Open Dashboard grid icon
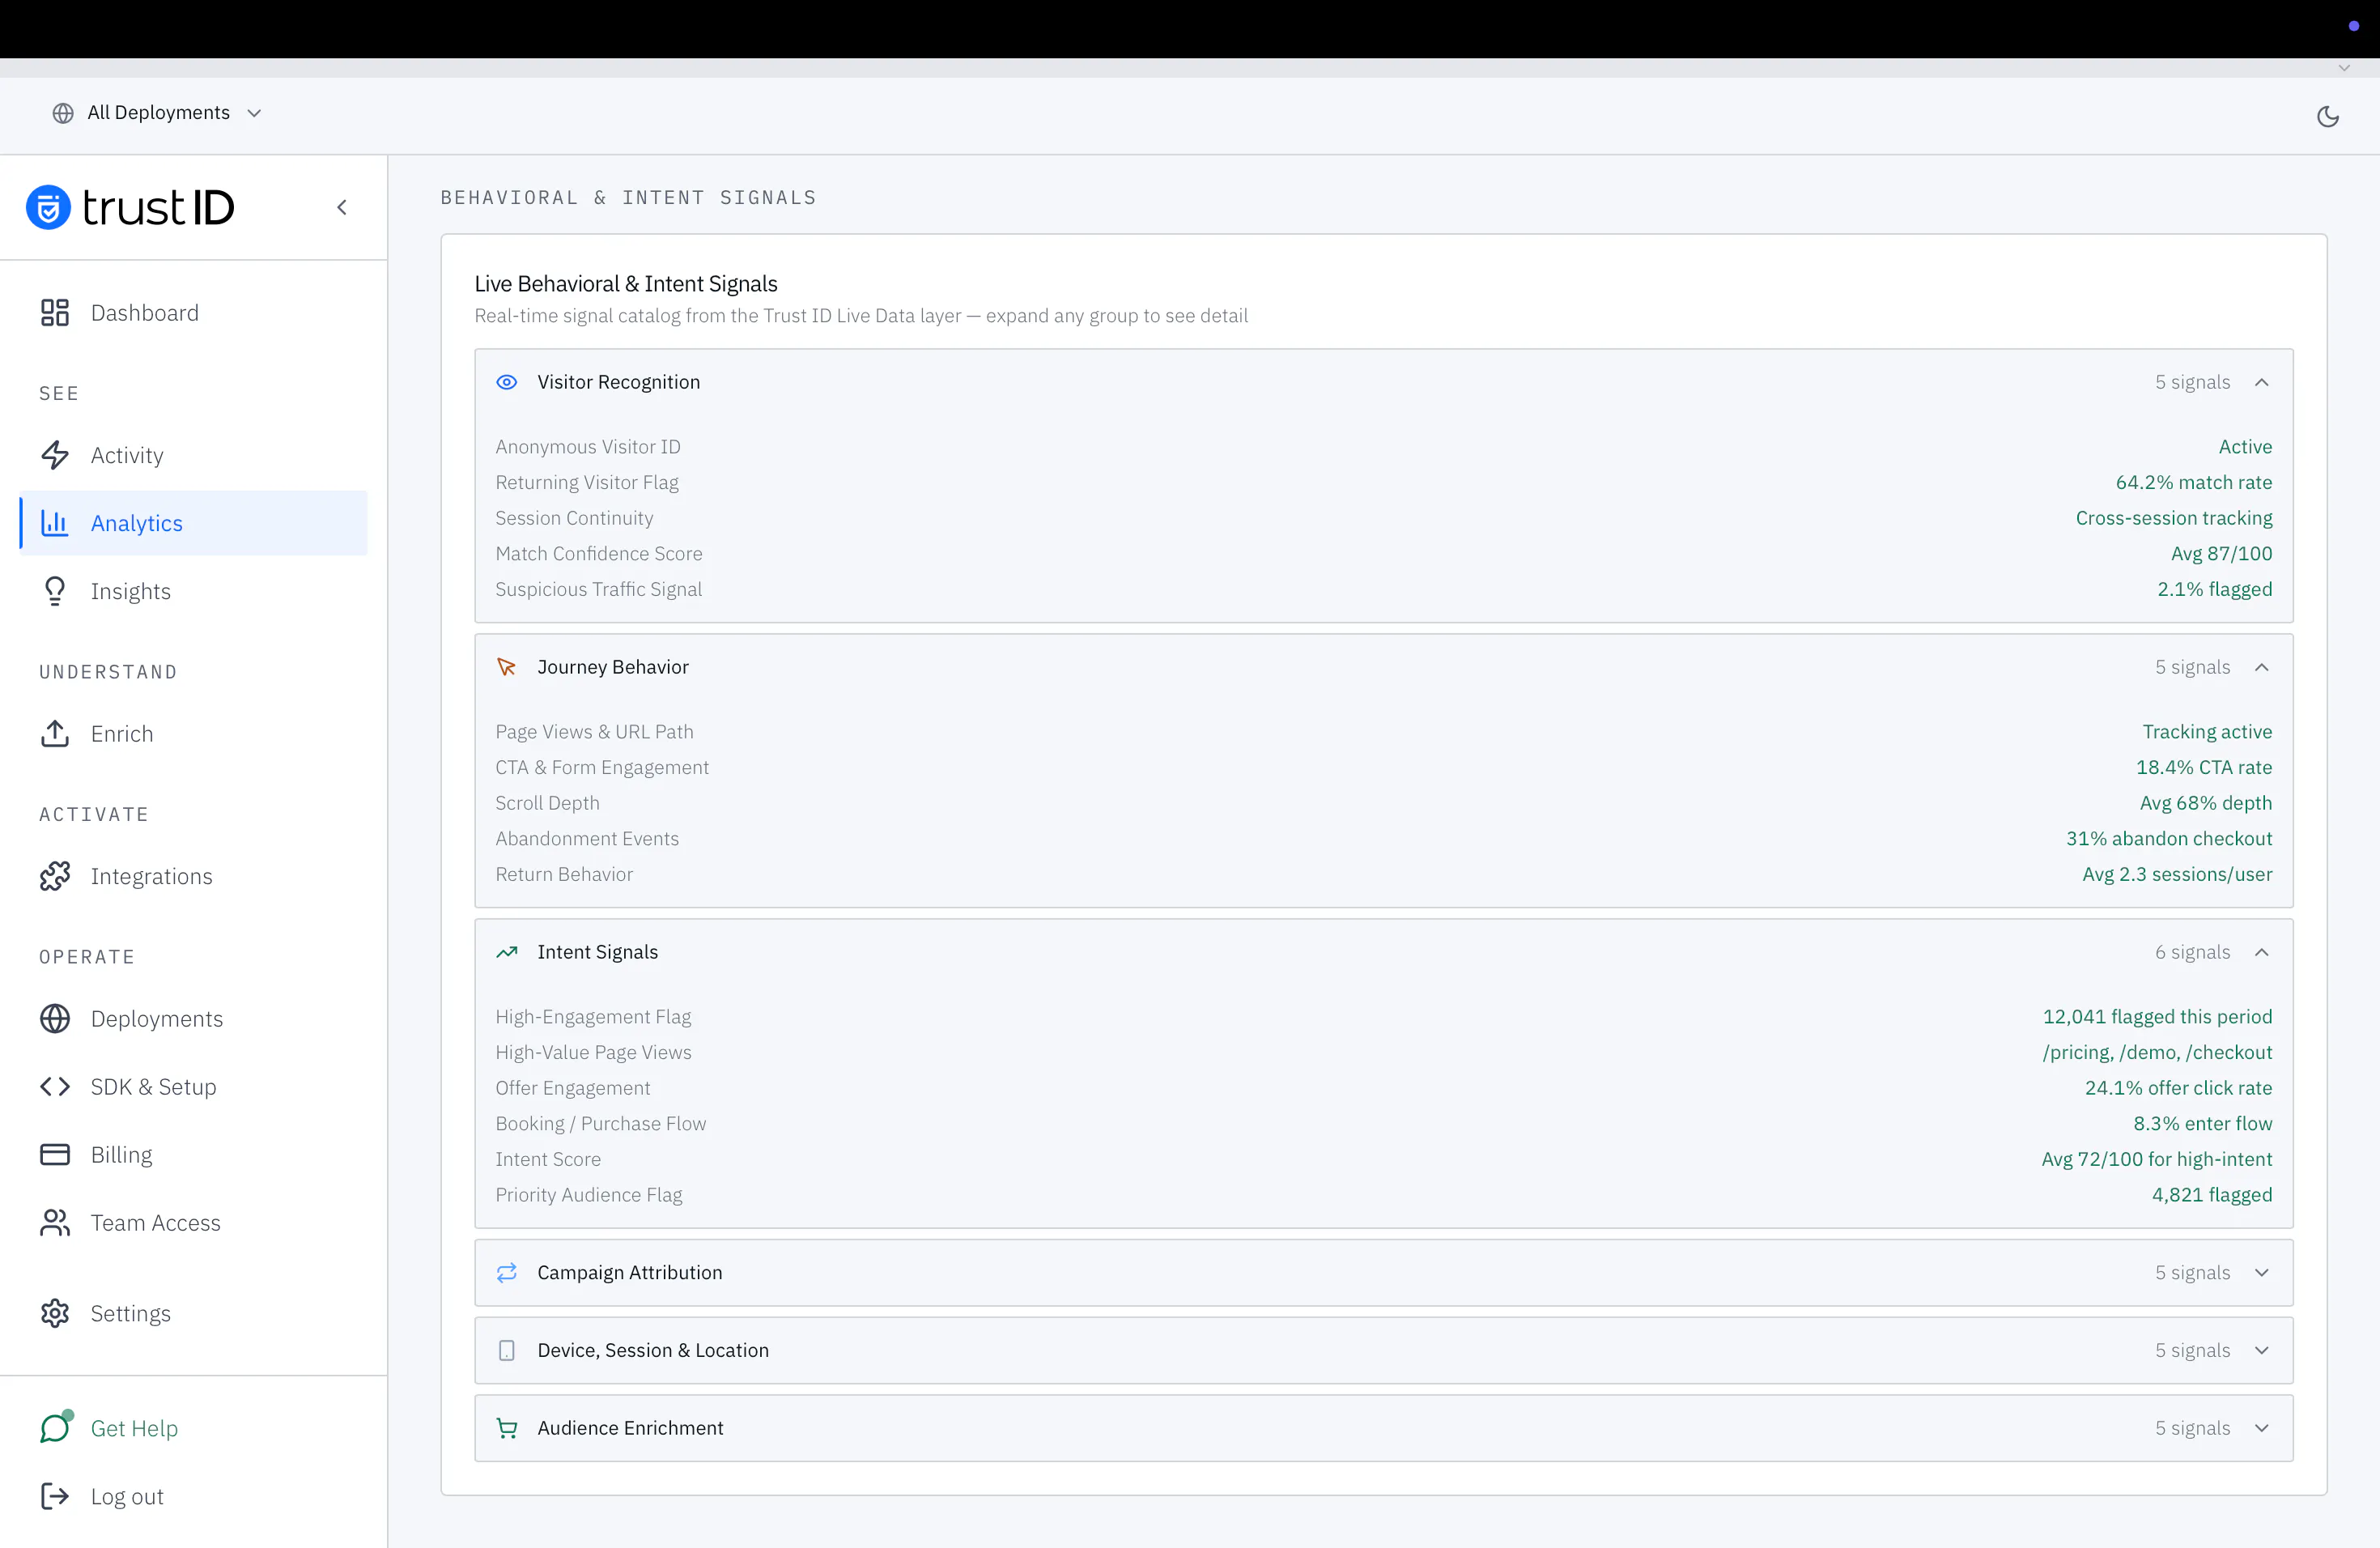Image resolution: width=2380 pixels, height=1548 pixels. 55,313
